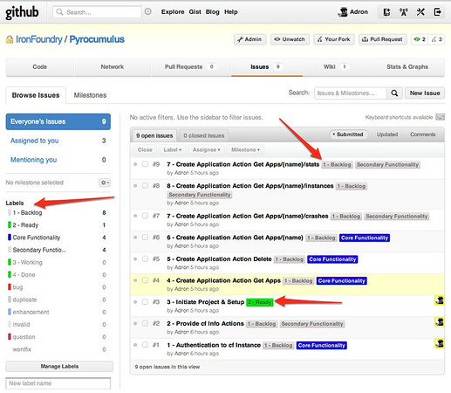Sort issues by Submitted
The height and width of the screenshot is (393, 451).
(x=348, y=134)
